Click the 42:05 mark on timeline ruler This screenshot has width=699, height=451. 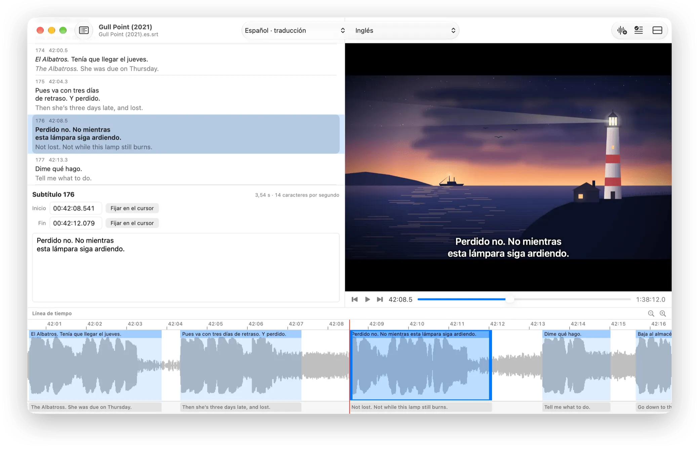[x=215, y=324]
